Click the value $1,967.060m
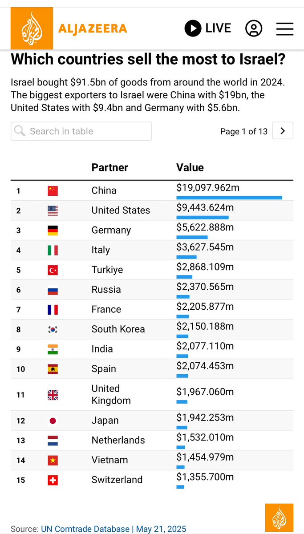This screenshot has height=534, width=304. pyautogui.click(x=205, y=392)
